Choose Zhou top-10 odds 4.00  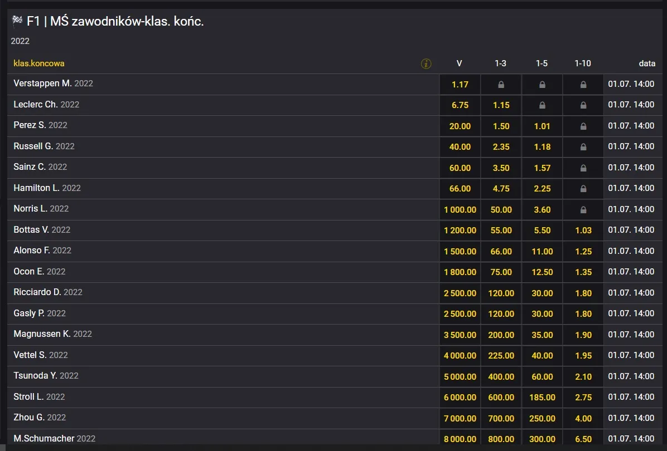tap(583, 418)
